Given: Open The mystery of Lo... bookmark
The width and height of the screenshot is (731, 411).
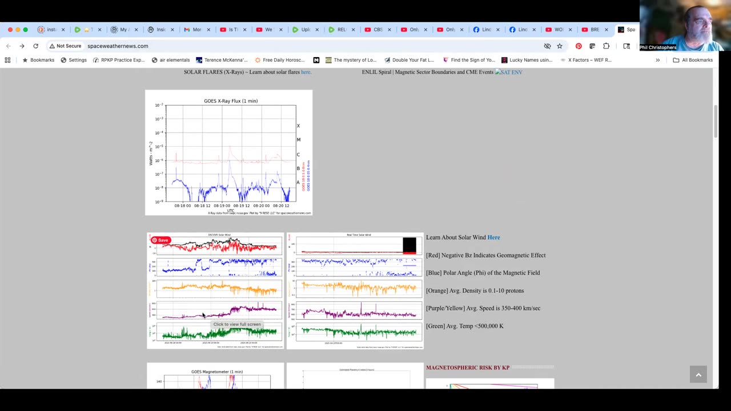Looking at the screenshot, I should point(351,60).
